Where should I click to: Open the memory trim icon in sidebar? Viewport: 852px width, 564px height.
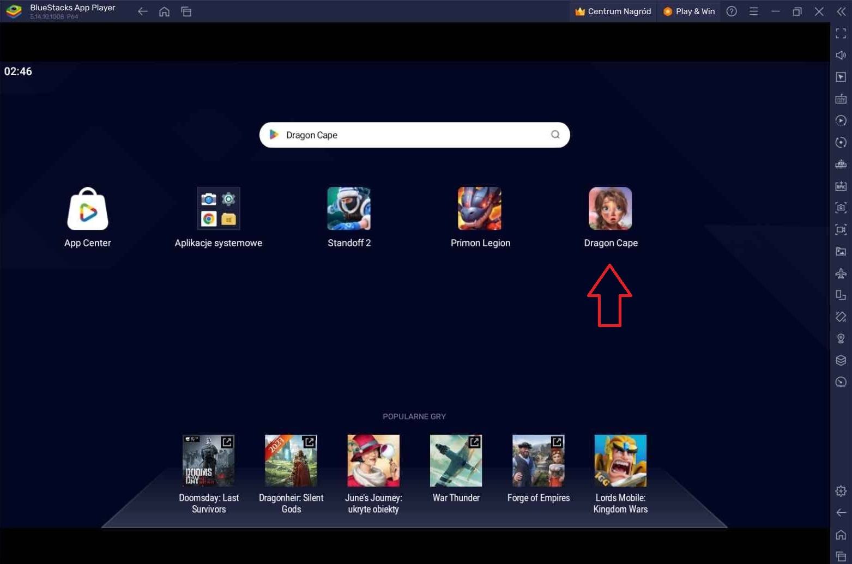[841, 164]
